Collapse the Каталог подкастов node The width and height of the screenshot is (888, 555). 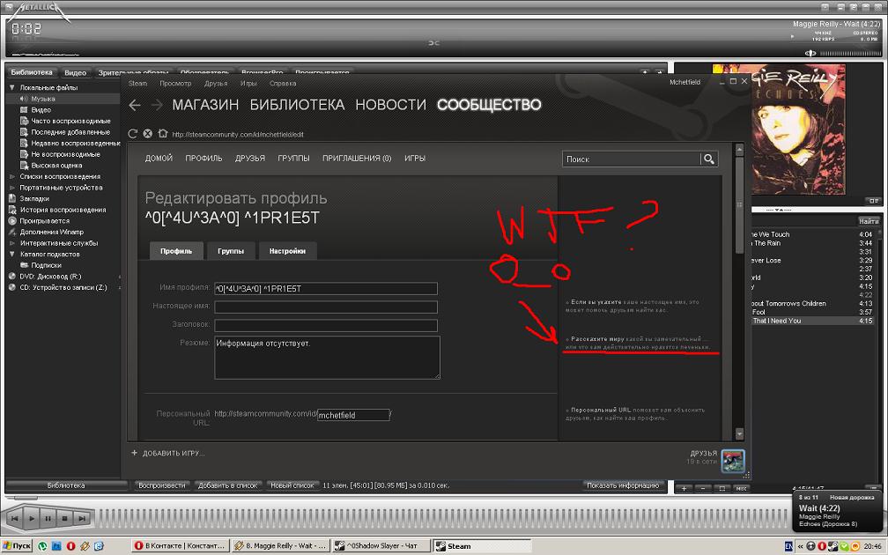12,255
